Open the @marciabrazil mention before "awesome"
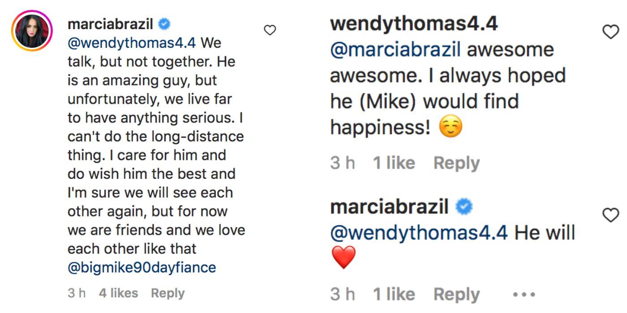The image size is (627, 313). [395, 50]
